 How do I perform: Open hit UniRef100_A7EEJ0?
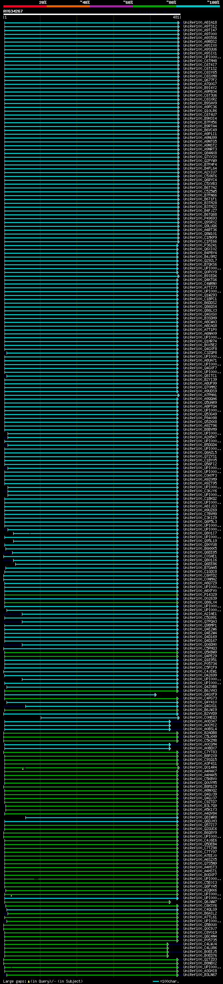pyautogui.click(x=200, y=856)
